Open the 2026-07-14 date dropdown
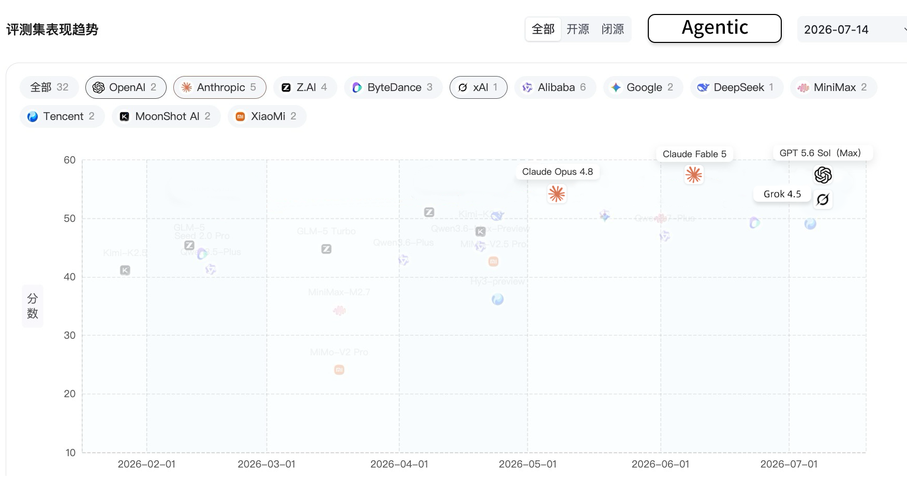This screenshot has height=481, width=907. pyautogui.click(x=852, y=29)
